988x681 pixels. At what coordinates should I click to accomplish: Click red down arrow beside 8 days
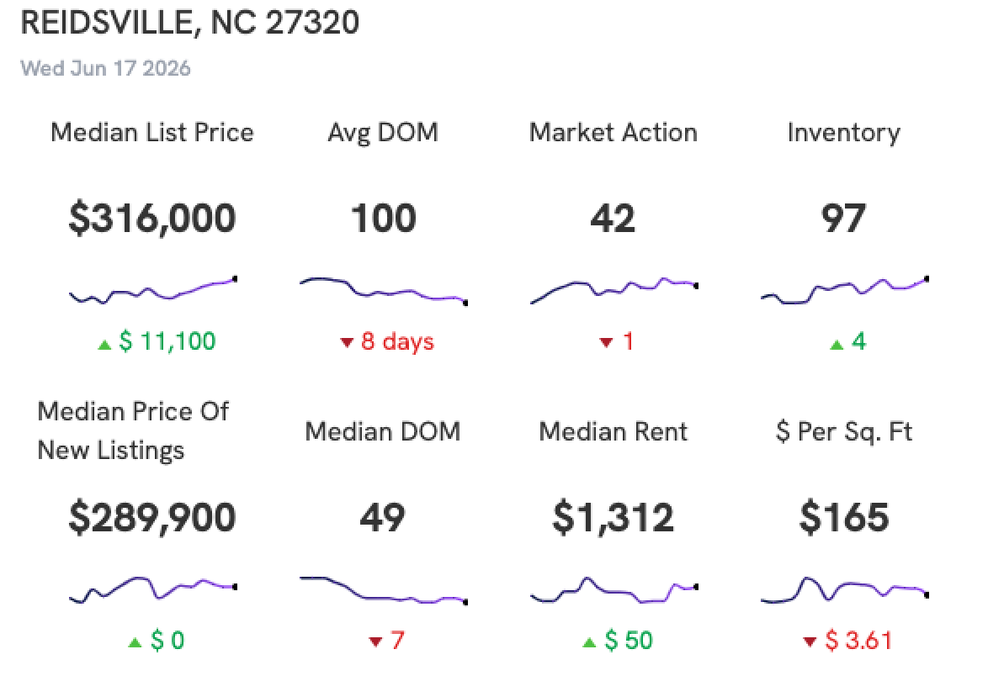point(347,342)
